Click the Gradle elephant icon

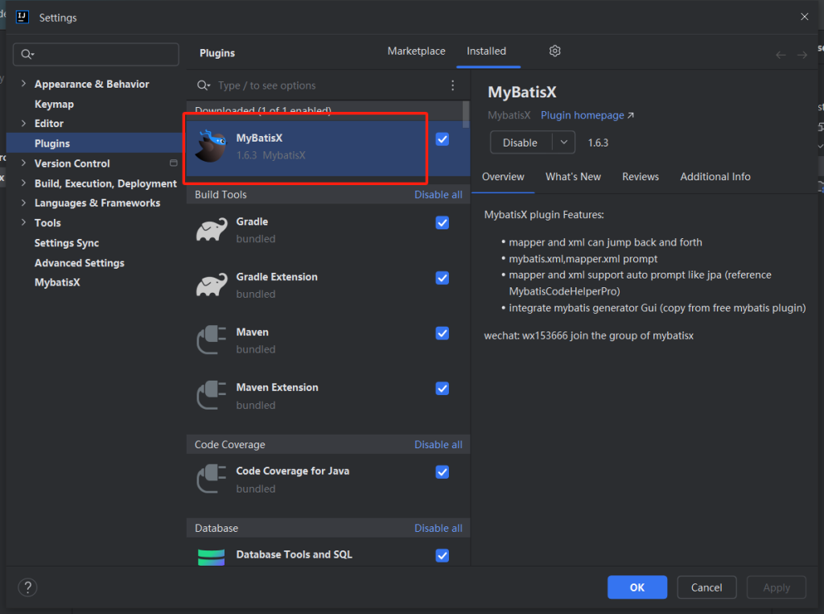point(211,230)
